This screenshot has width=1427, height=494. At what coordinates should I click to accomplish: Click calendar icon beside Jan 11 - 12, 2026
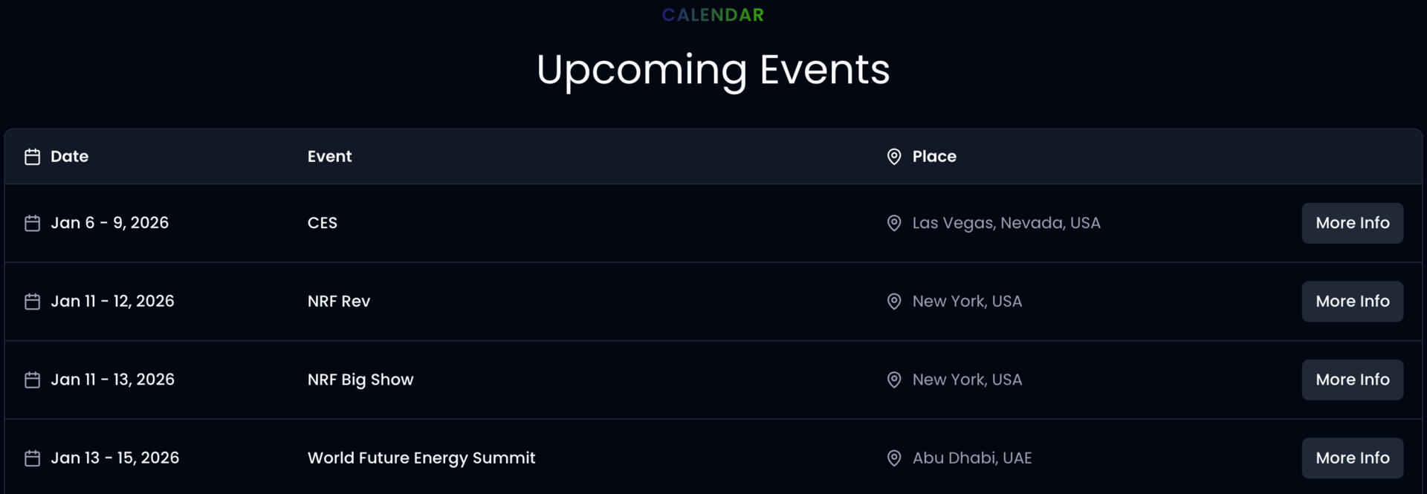click(x=32, y=302)
